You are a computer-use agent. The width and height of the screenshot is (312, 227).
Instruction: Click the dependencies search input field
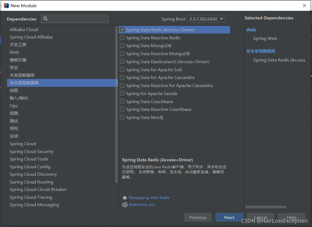point(75,19)
